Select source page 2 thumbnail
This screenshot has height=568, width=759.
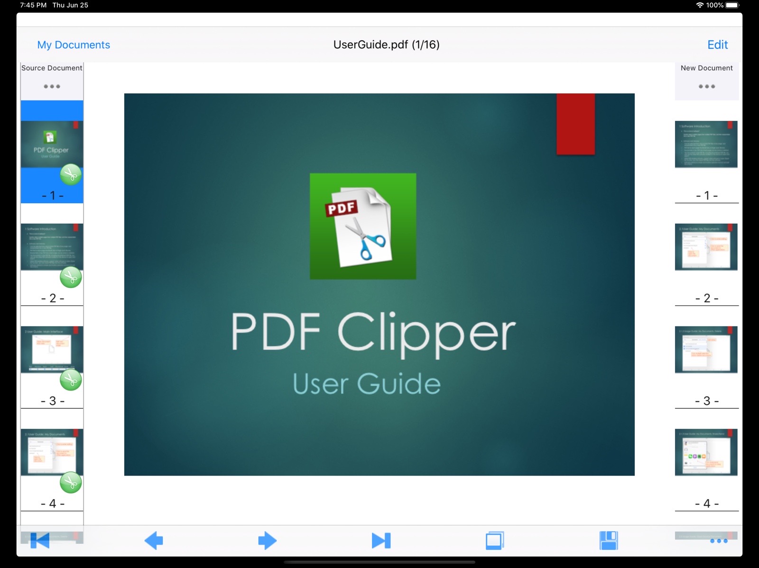pos(47,246)
